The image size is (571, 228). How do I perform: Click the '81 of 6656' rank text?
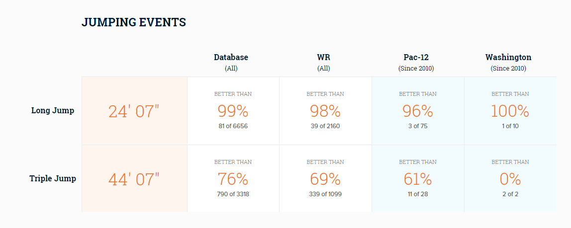(x=233, y=127)
